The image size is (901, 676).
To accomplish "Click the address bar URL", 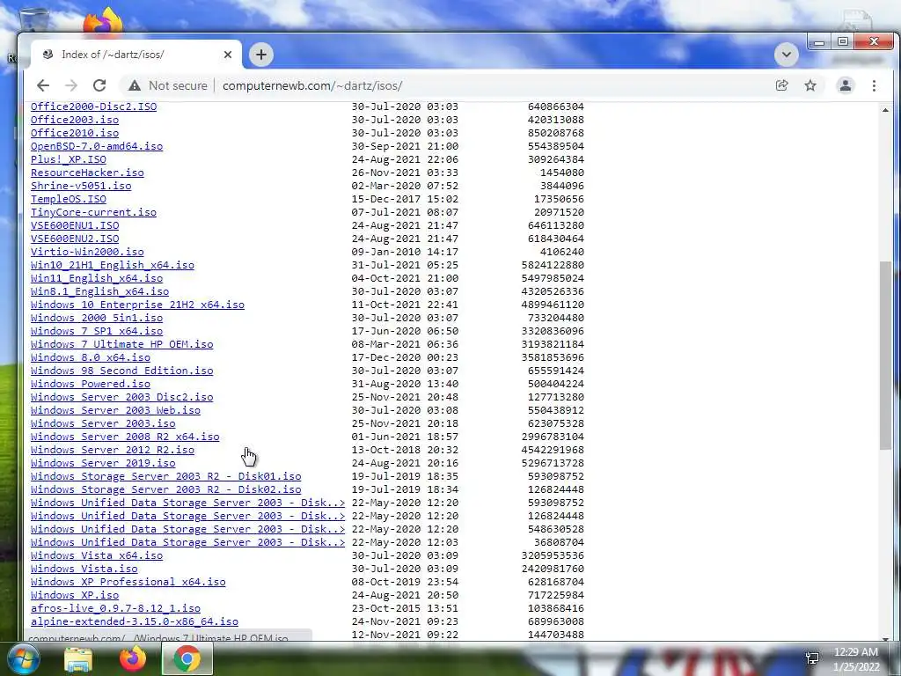I will click(x=312, y=85).
